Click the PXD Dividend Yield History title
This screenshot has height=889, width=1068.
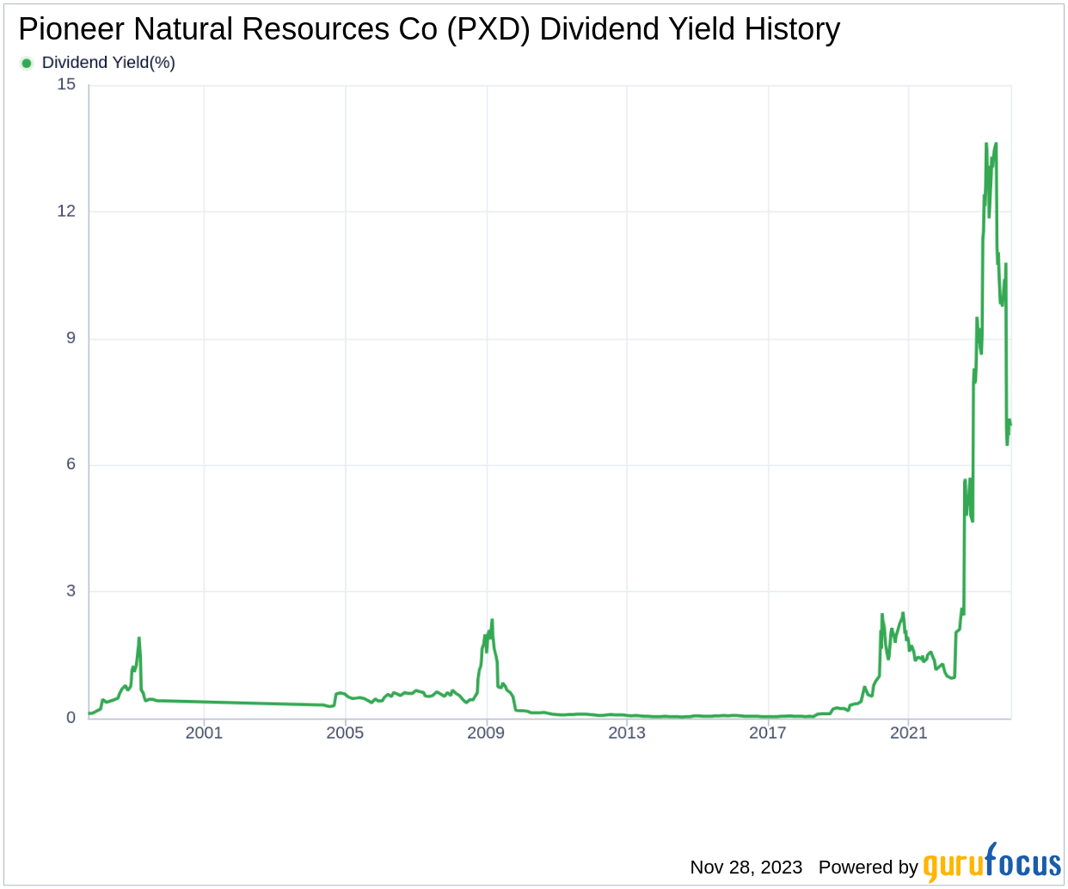[x=429, y=29]
